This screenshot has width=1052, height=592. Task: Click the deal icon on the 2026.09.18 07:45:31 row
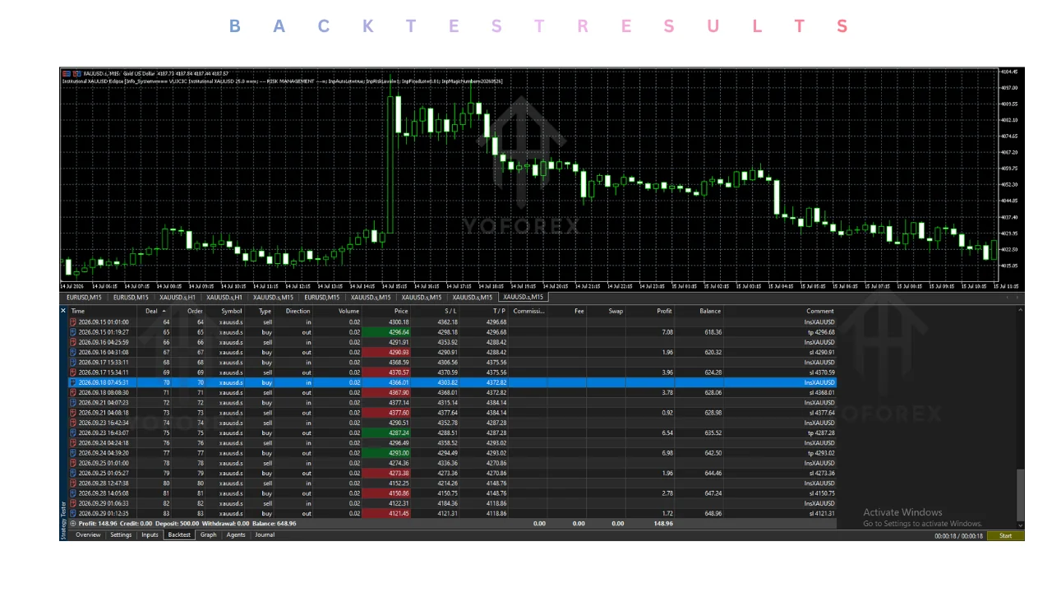click(73, 382)
